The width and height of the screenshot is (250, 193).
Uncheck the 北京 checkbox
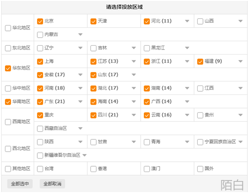point(40,21)
